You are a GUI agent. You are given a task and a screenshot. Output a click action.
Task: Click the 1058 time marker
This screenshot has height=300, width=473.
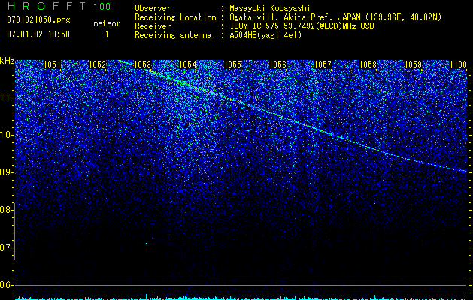click(368, 64)
